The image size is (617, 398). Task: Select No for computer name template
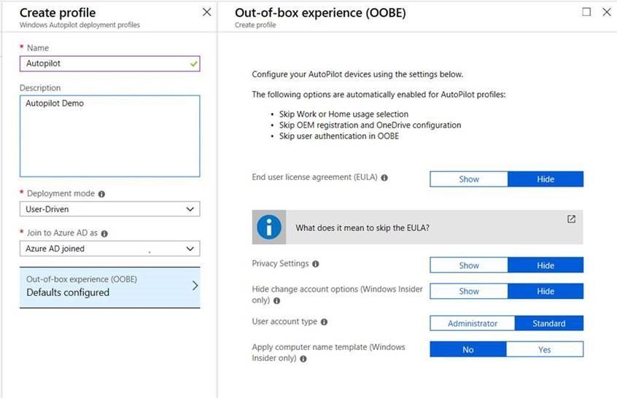468,349
